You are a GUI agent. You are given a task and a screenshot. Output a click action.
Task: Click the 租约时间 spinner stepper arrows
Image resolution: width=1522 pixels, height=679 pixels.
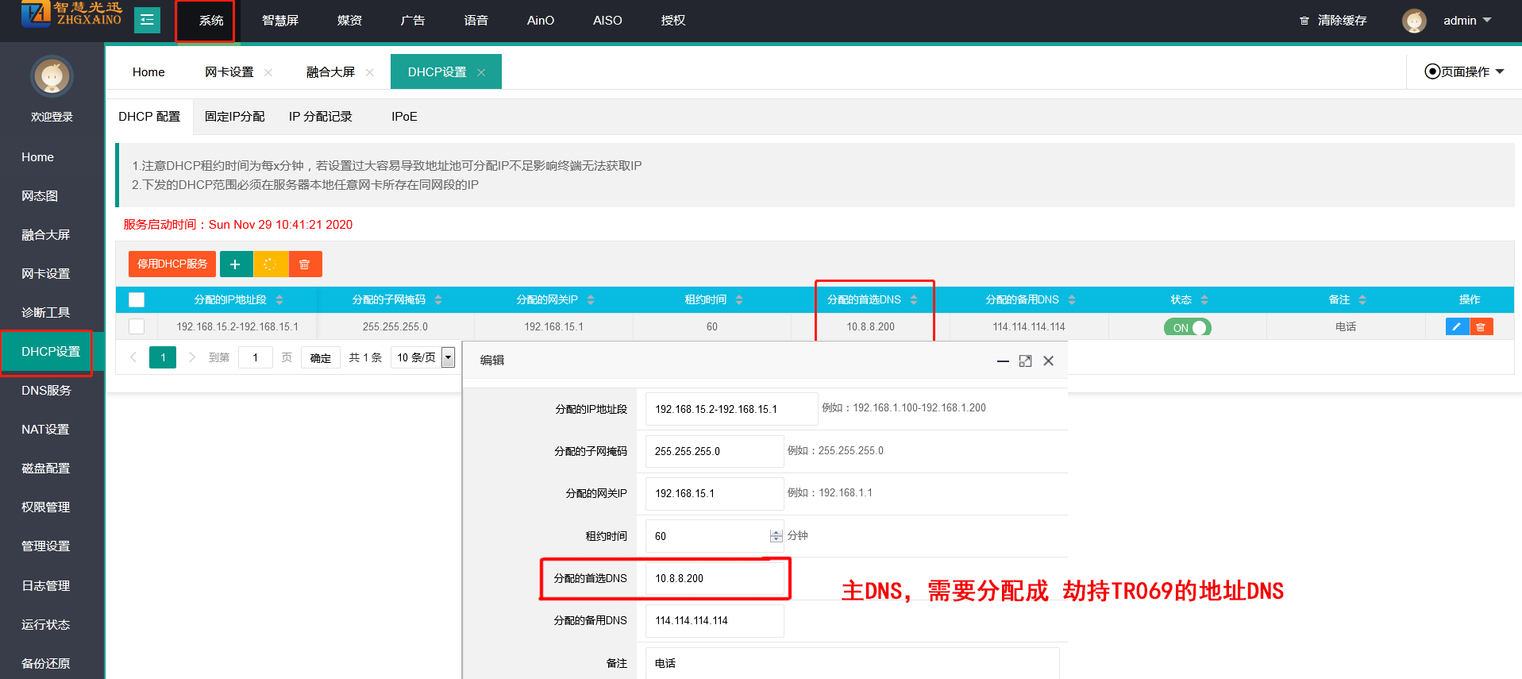click(776, 537)
